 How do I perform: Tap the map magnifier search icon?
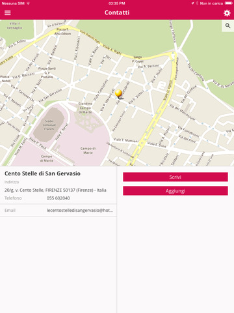pos(227,25)
